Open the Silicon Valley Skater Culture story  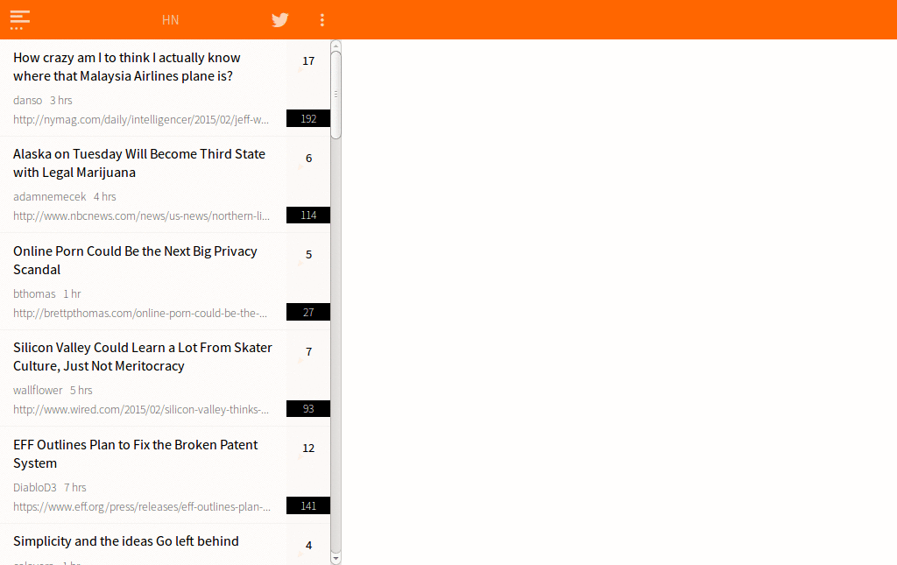(x=143, y=357)
